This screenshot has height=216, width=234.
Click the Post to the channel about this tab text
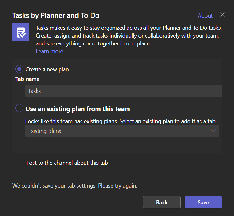pos(67,163)
